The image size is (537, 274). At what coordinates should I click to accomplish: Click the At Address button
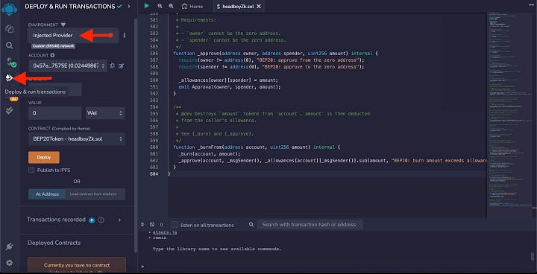coord(47,194)
